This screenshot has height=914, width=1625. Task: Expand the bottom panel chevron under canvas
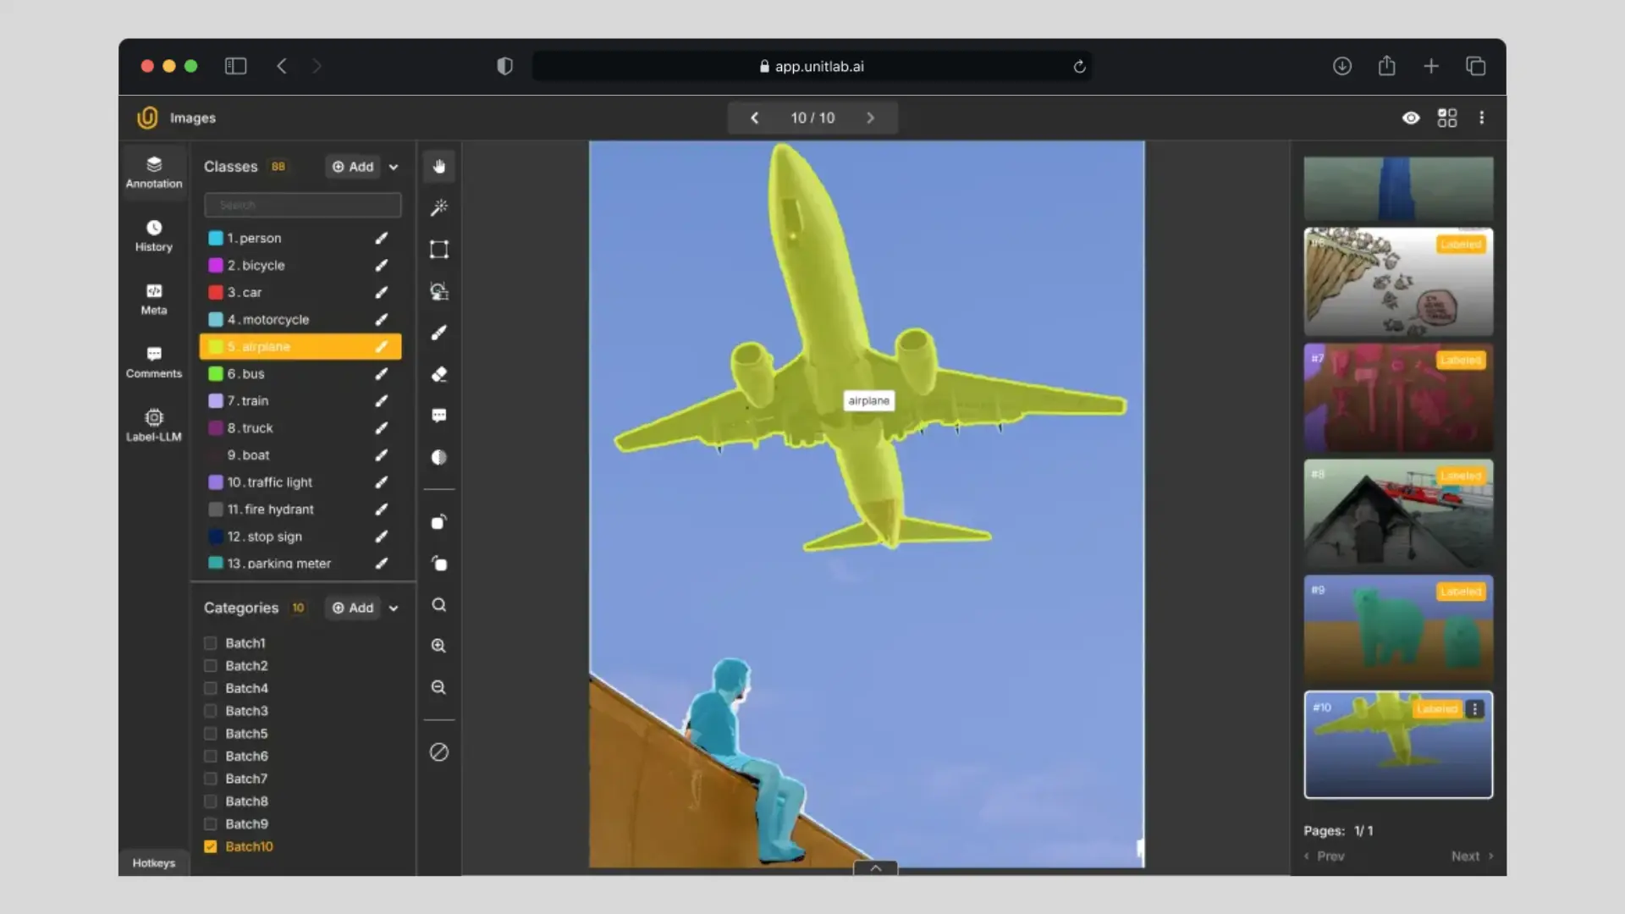pyautogui.click(x=875, y=867)
